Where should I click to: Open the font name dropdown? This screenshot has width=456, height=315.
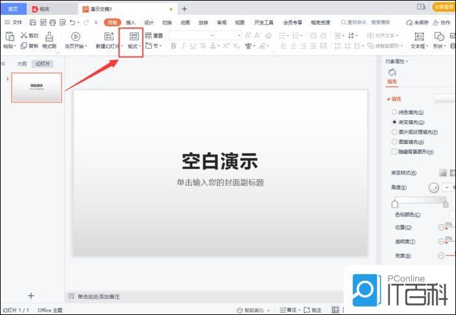click(x=212, y=36)
